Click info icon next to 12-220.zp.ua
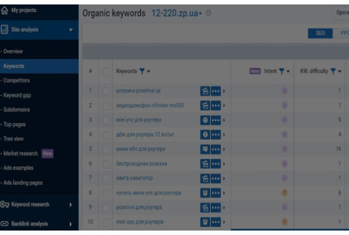The width and height of the screenshot is (349, 235). click(208, 13)
